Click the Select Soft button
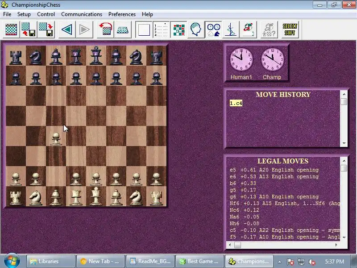Screen dimensions: 357x268 click(x=290, y=29)
